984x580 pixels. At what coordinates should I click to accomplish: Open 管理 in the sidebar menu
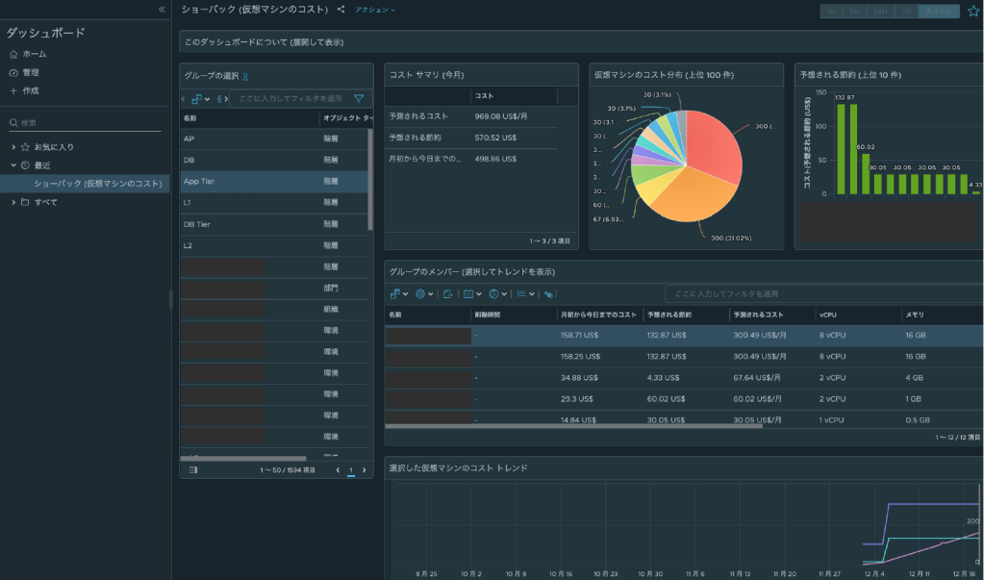click(31, 72)
